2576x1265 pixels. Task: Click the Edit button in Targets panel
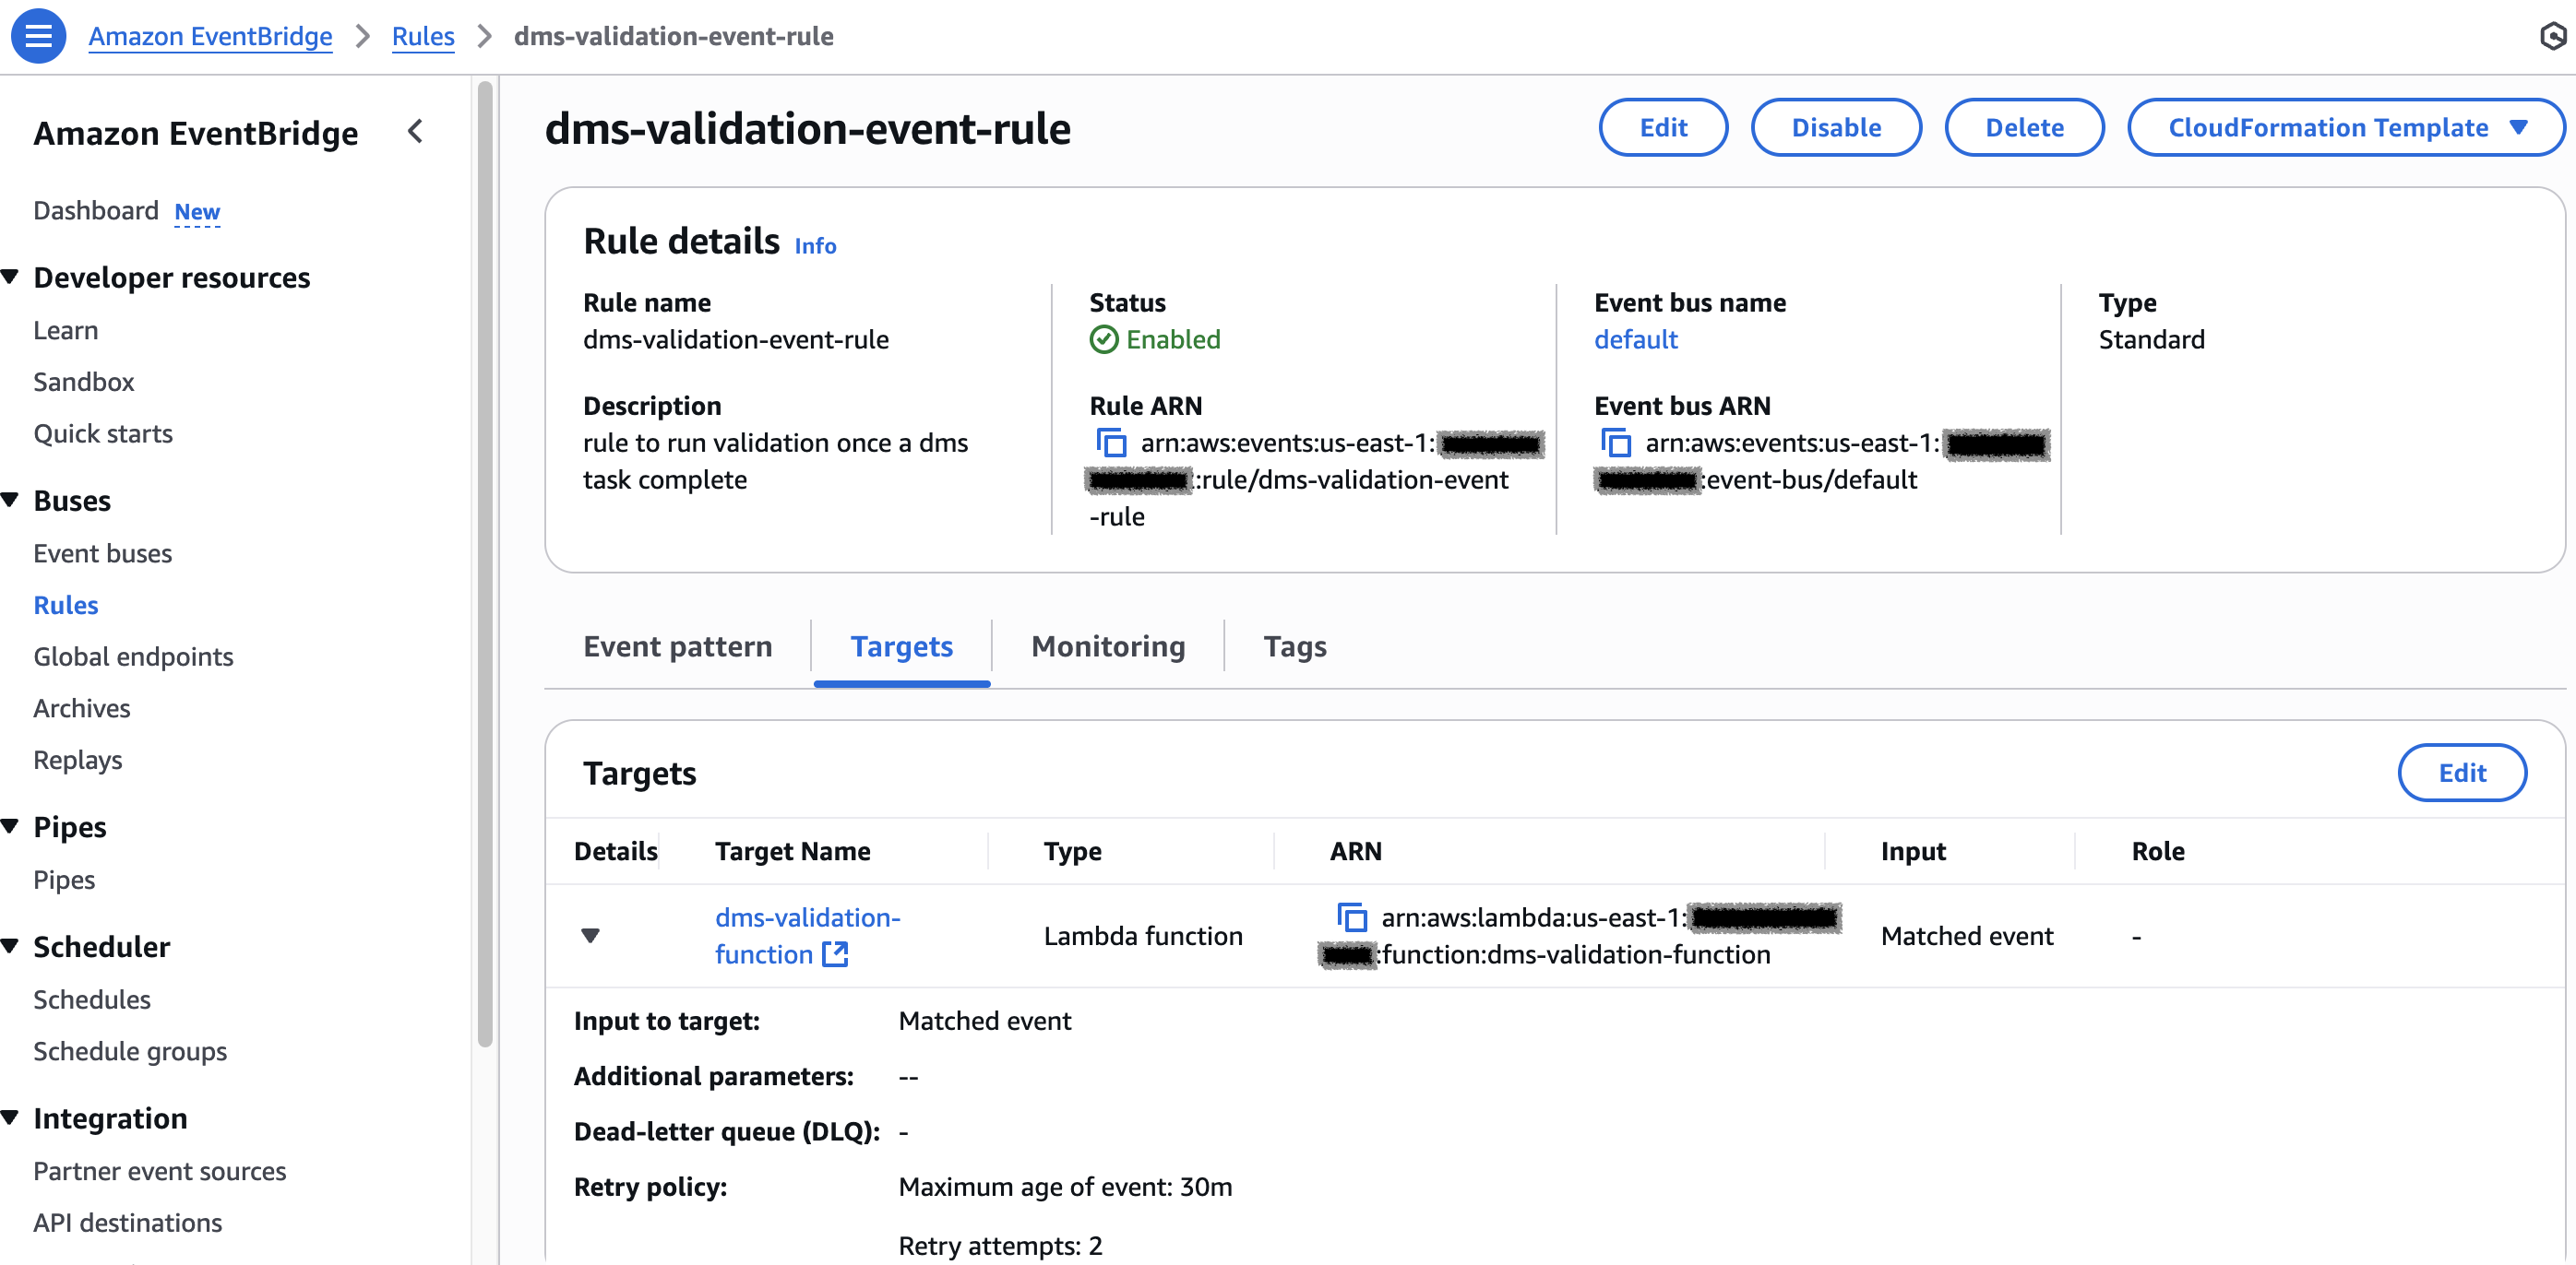coord(2461,773)
